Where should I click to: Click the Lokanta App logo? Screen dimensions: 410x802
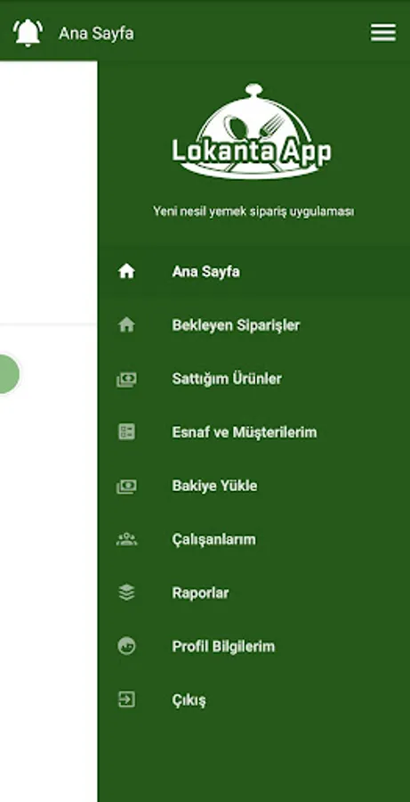click(x=252, y=132)
